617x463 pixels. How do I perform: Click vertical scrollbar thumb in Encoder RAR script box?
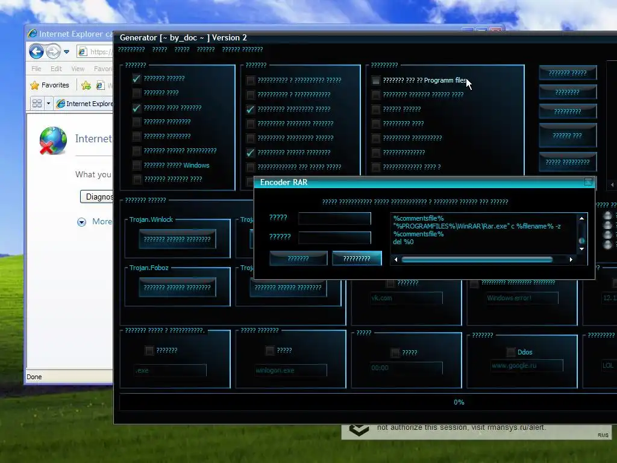tap(581, 241)
